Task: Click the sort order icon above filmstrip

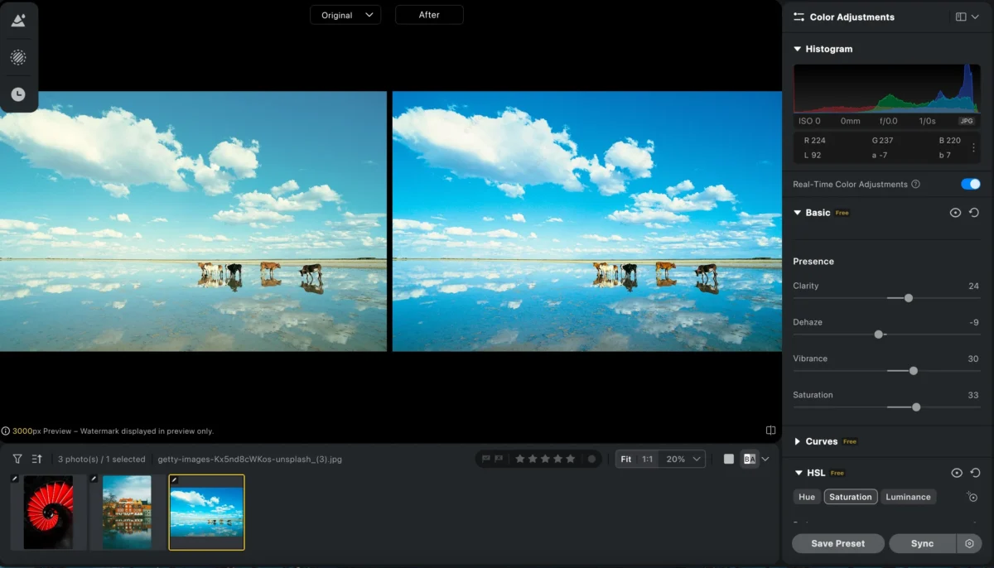Action: 37,459
